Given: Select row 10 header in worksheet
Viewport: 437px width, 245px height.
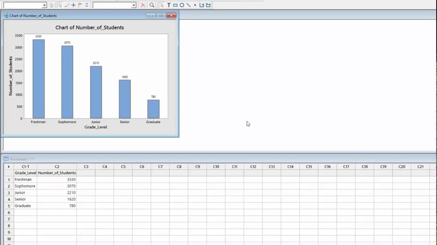Looking at the screenshot, I should tap(9, 239).
